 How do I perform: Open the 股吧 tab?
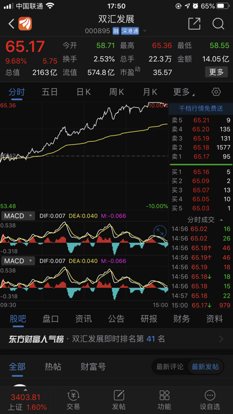[17, 319]
